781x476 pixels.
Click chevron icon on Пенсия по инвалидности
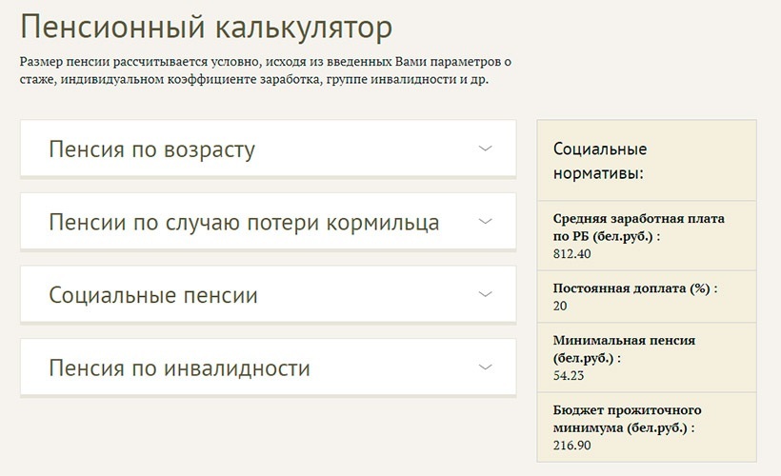pos(486,367)
